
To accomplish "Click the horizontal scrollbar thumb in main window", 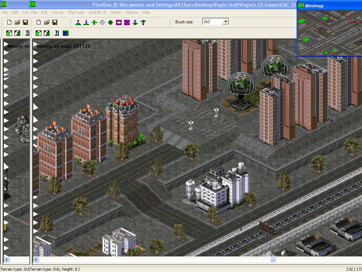I will (x=273, y=260).
